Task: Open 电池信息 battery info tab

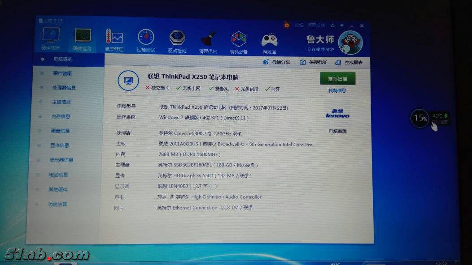Action: 58,175
